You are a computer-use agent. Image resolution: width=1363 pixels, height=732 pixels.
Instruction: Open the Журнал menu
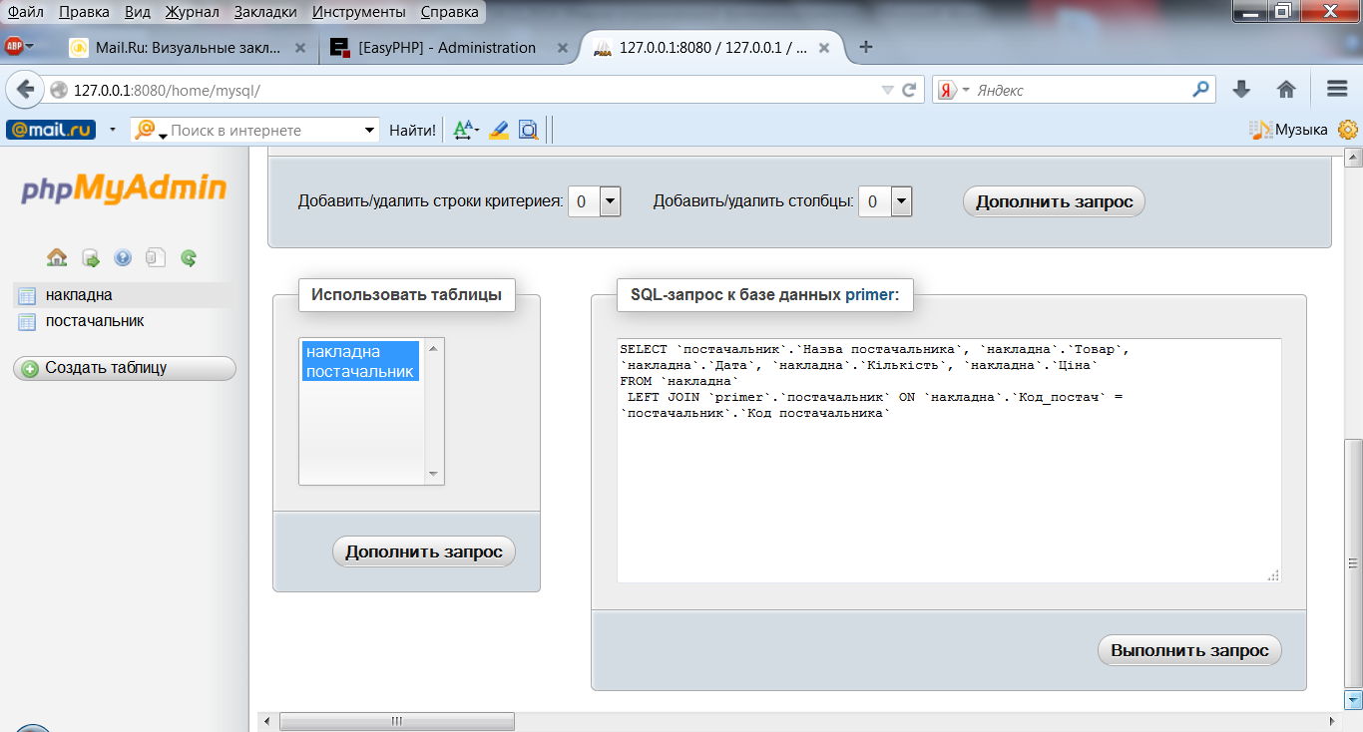coord(193,12)
